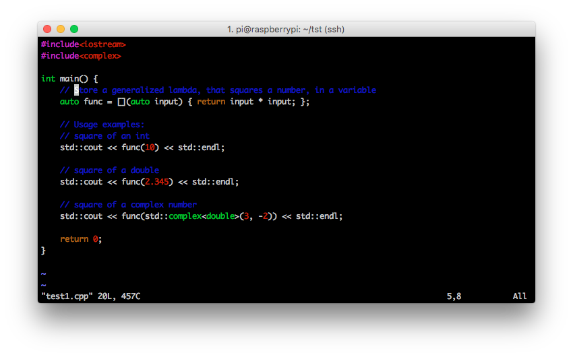Place cursor on '#include<complex>' line
Image resolution: width=573 pixels, height=357 pixels.
81,56
